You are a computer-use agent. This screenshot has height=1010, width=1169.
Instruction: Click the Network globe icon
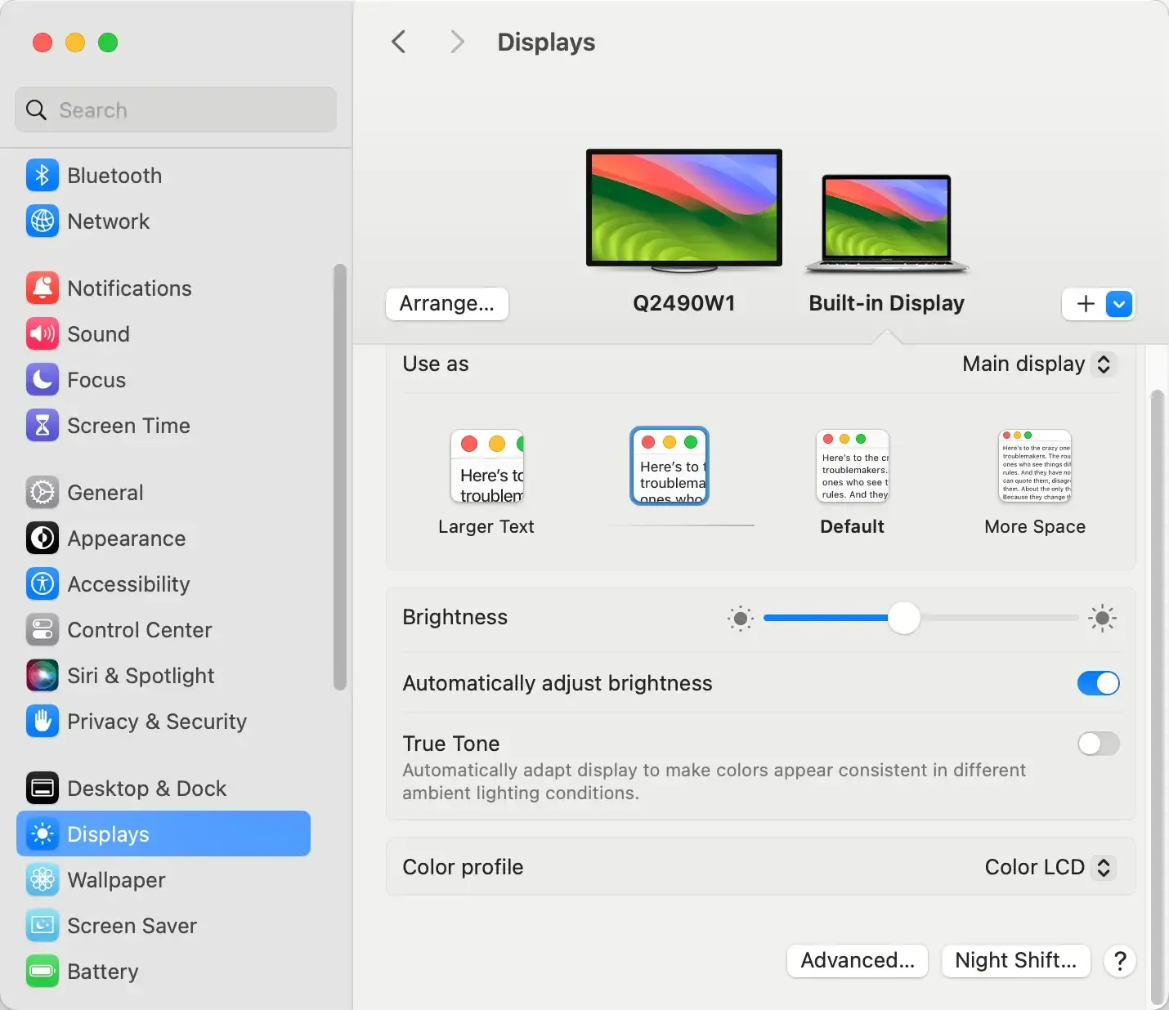coord(43,221)
